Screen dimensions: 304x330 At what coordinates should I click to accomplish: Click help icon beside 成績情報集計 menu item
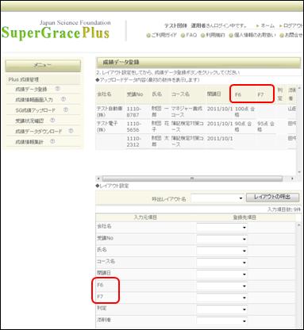click(52, 141)
